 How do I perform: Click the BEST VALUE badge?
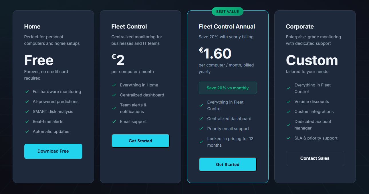(x=228, y=11)
